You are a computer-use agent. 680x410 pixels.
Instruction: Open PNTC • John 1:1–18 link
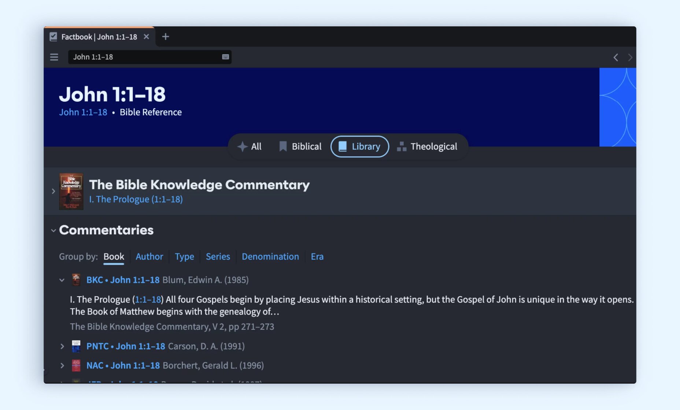(126, 346)
